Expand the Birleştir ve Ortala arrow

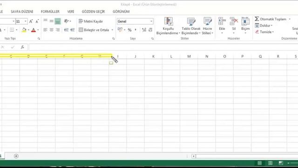(x=112, y=30)
